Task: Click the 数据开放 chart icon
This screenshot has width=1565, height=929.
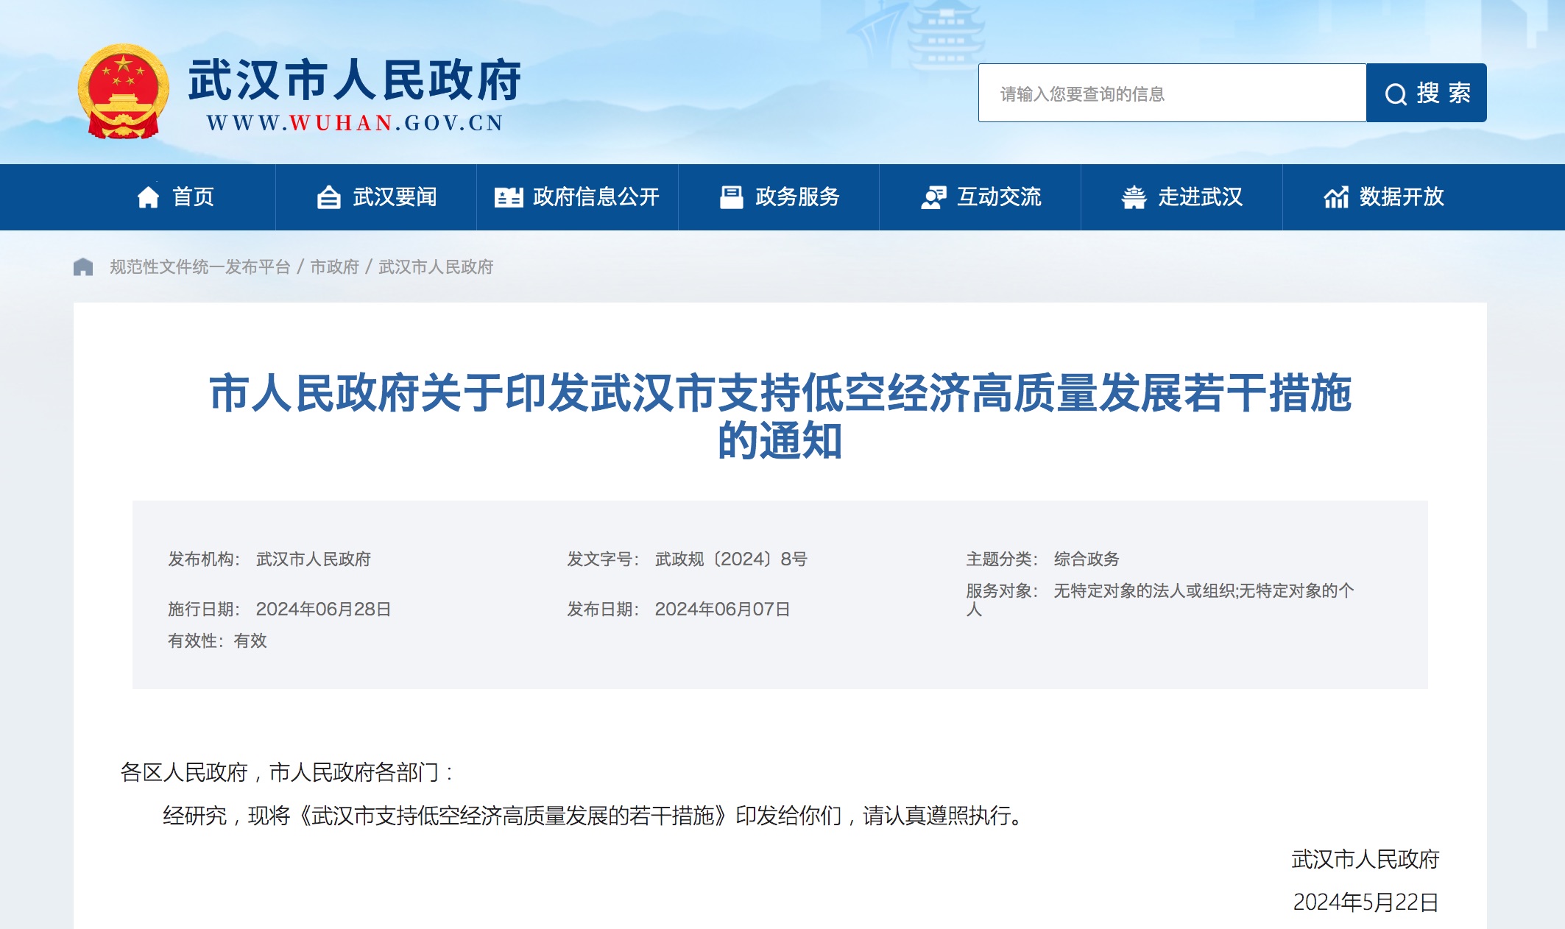Action: [x=1337, y=197]
